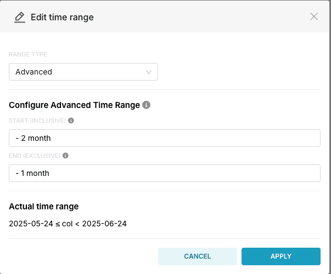Select the "col" text in actual range
Image resolution: width=331 pixels, height=274 pixels.
(x=68, y=224)
